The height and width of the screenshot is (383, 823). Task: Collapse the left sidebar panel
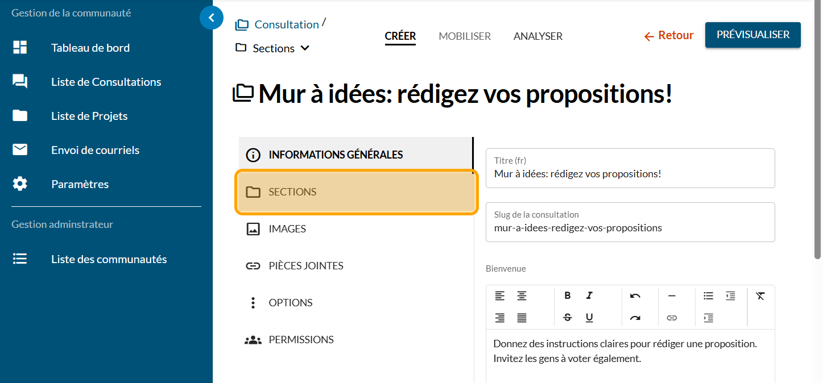click(212, 18)
